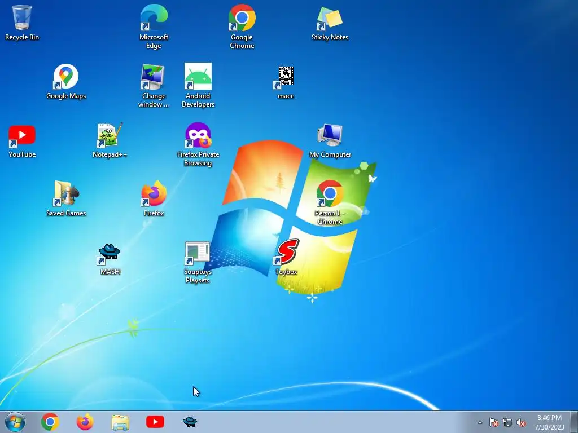Screen dimensions: 578x433
Task: Select the Notepad++ desktop shortcut
Action: tap(110, 140)
